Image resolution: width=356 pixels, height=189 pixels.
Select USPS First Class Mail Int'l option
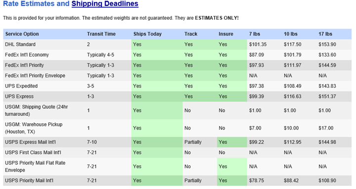pyautogui.click(x=33, y=153)
